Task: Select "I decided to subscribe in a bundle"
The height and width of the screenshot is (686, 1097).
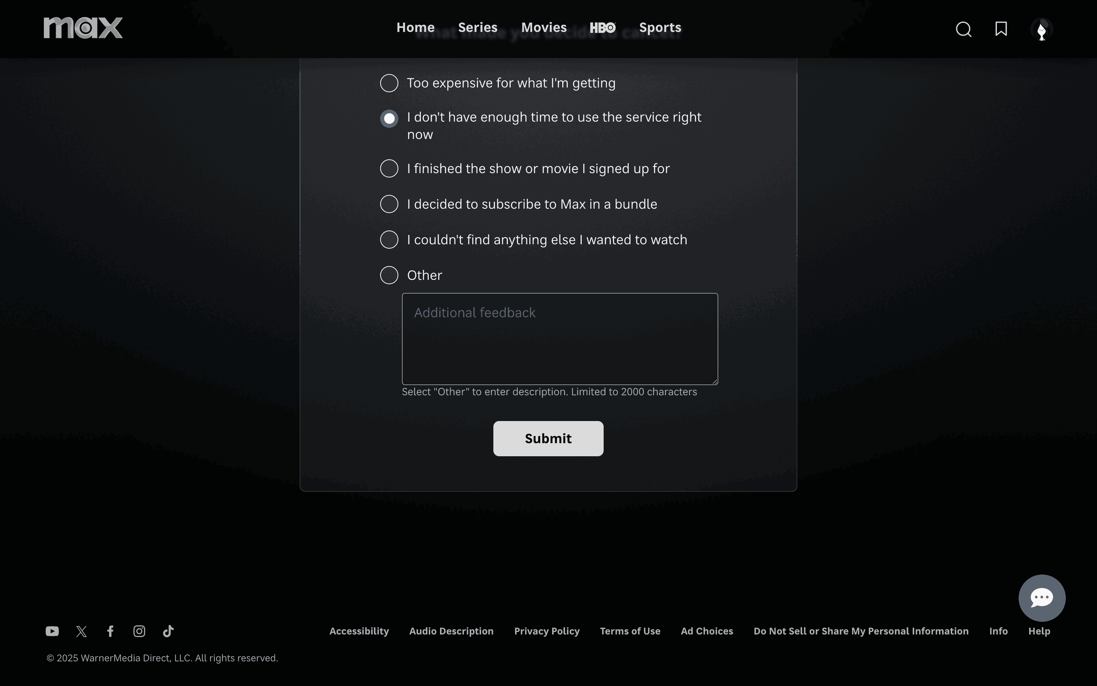Action: tap(389, 204)
